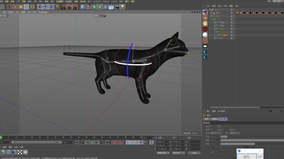Click the apply button in coordinates manager

coord(194,153)
